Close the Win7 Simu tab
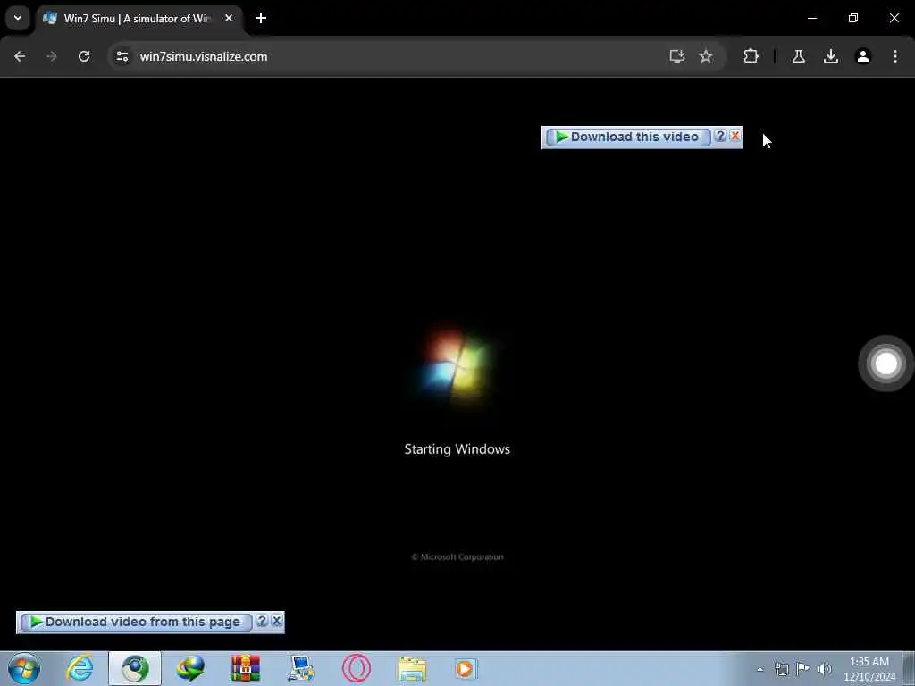Viewport: 915px width, 686px height. [229, 18]
